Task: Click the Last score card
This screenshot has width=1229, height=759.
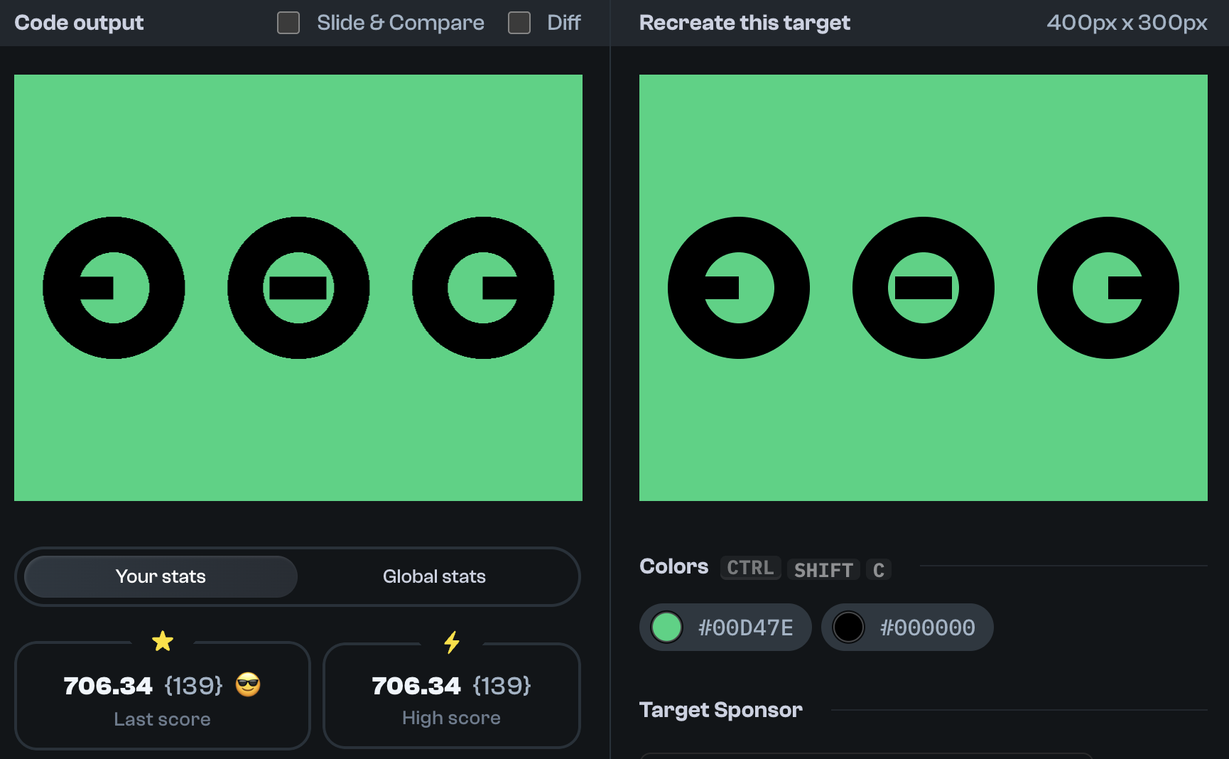Action: pos(163,696)
